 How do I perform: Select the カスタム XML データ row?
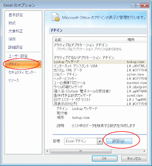click(100, 70)
